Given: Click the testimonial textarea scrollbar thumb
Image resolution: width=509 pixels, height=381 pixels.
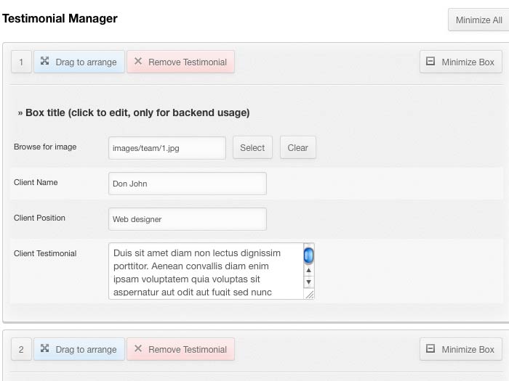Looking at the screenshot, I should 308,255.
